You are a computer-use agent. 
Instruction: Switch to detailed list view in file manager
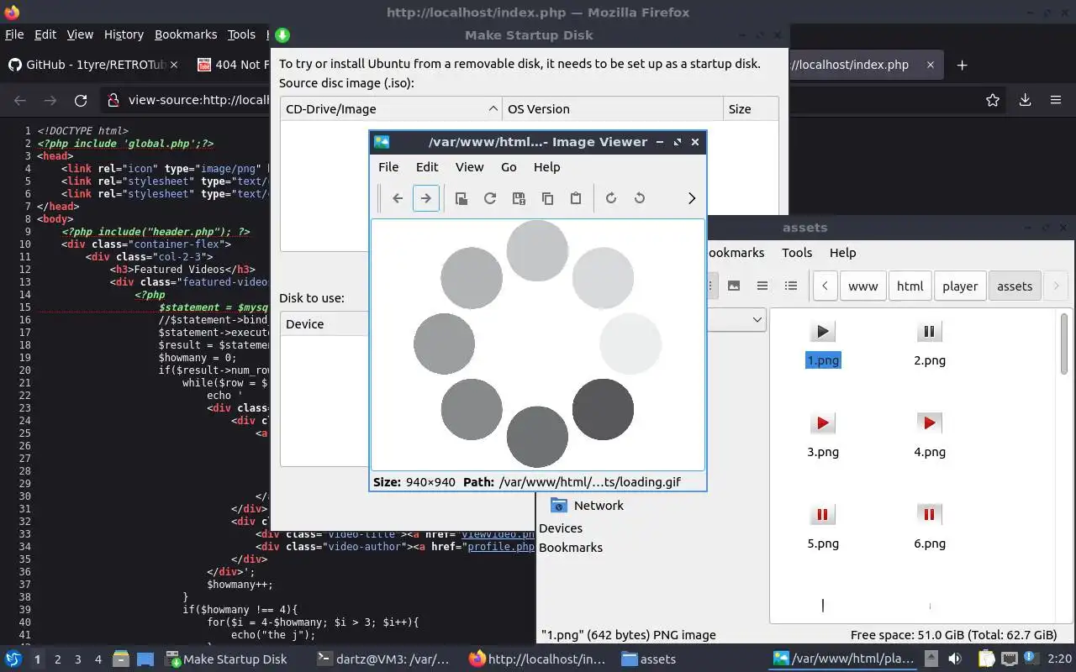(x=791, y=286)
